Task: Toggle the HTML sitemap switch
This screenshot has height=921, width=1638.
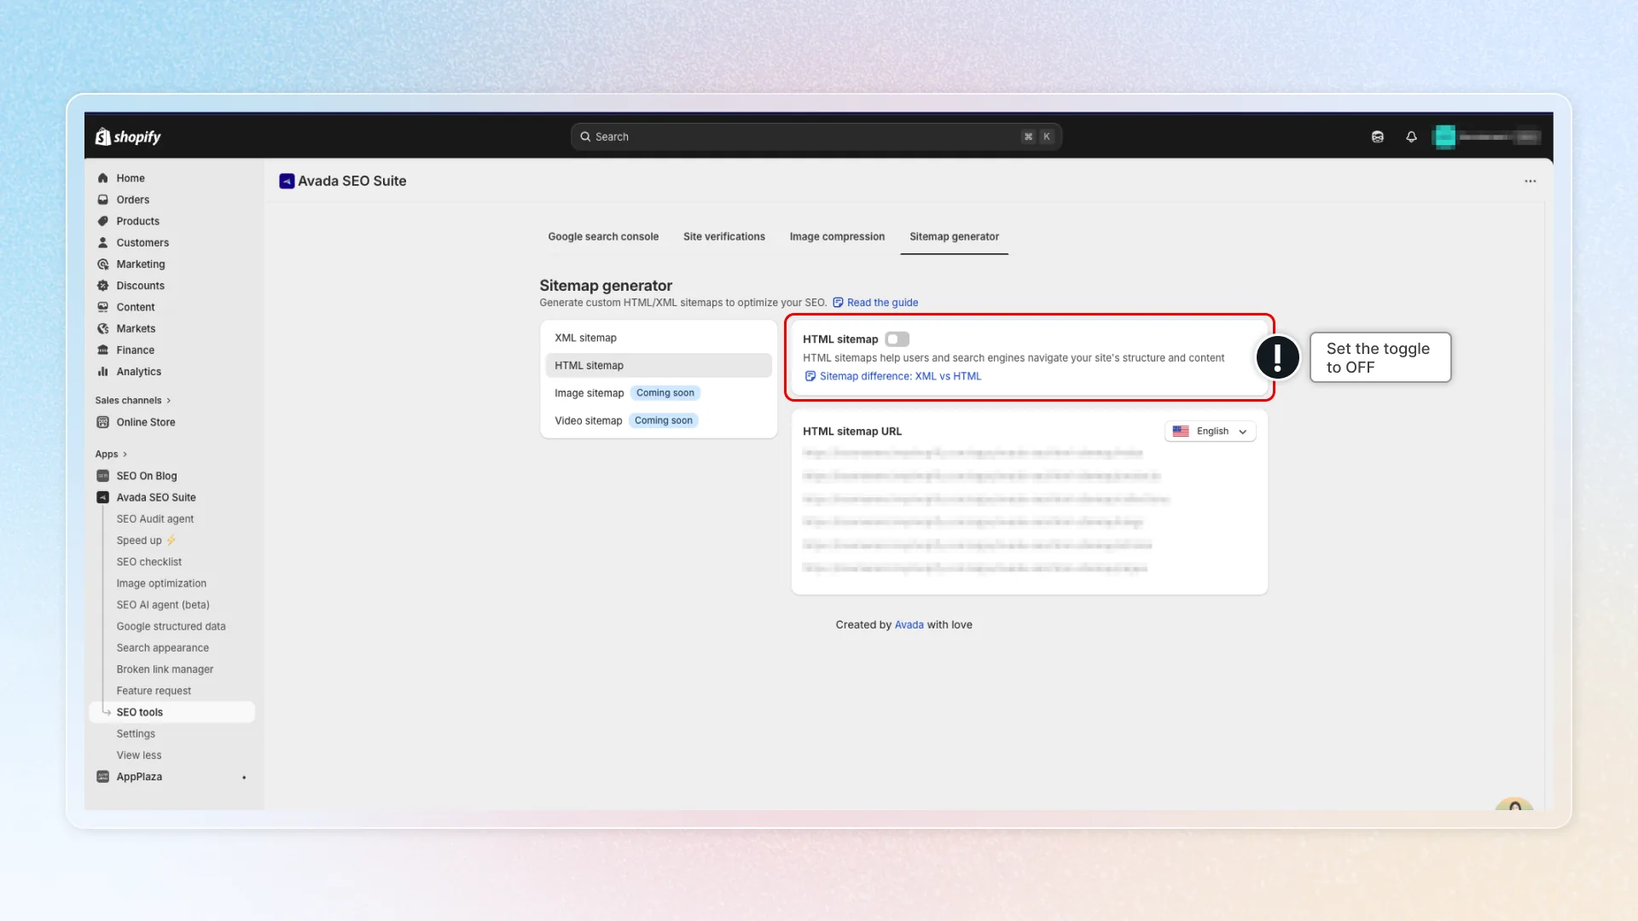Action: (x=897, y=339)
